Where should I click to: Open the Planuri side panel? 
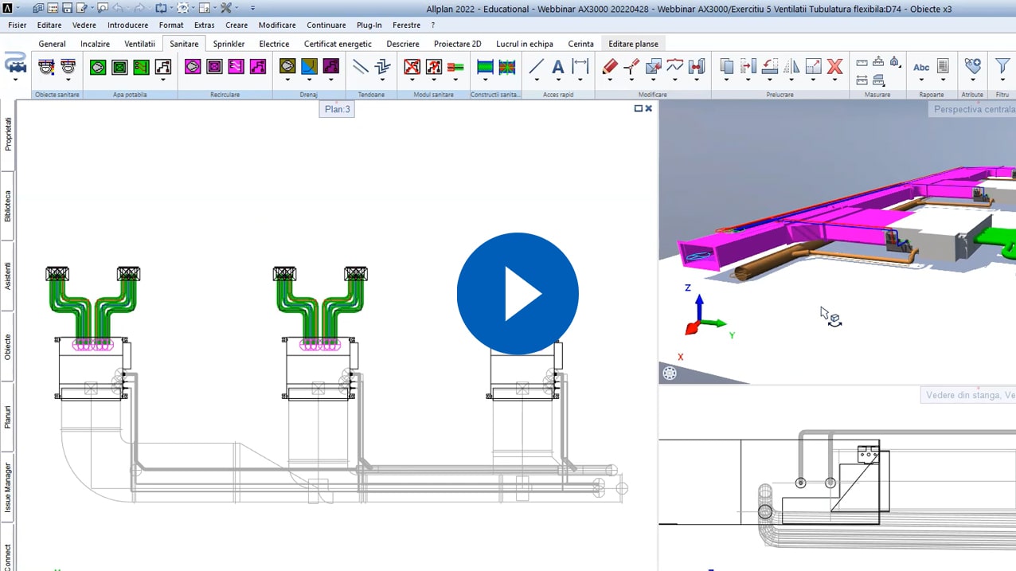[8, 417]
